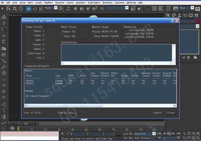This screenshot has height=141, width=201.
Task: Click the red object color swatch
Action: (x=198, y=21)
